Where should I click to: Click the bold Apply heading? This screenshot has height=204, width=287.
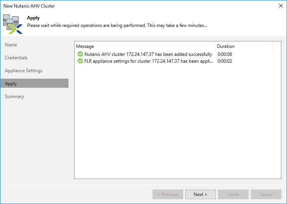33,18
